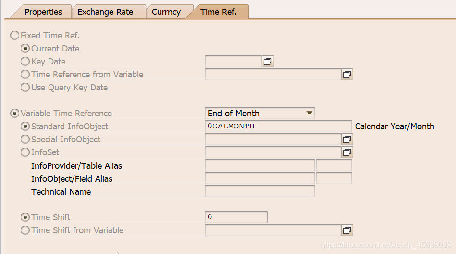This screenshot has width=456, height=254.
Task: Open the Exchange Rate tab
Action: [x=105, y=12]
